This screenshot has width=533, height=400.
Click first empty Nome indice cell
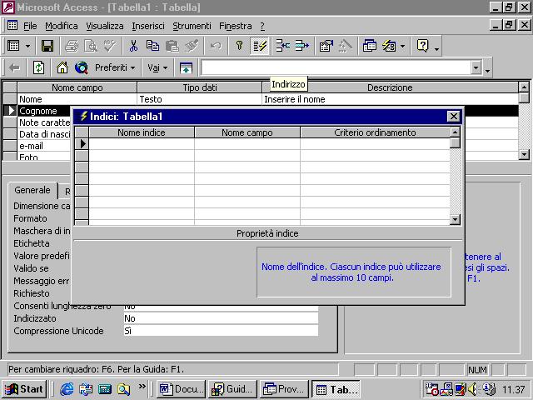click(x=141, y=143)
